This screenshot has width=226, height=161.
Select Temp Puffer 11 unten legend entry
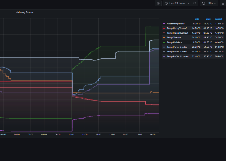(x=177, y=56)
